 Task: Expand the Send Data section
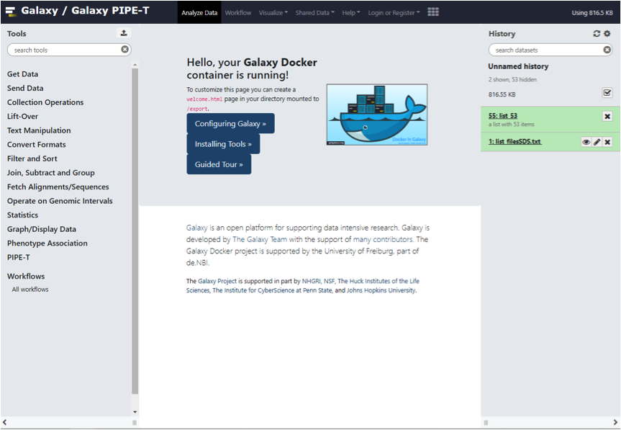point(25,88)
